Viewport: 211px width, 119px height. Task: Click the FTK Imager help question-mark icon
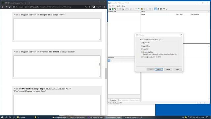pyautogui.click(x=164, y=9)
